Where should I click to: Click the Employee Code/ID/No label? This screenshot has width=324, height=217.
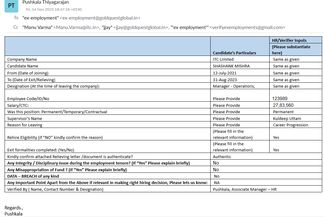point(28,99)
